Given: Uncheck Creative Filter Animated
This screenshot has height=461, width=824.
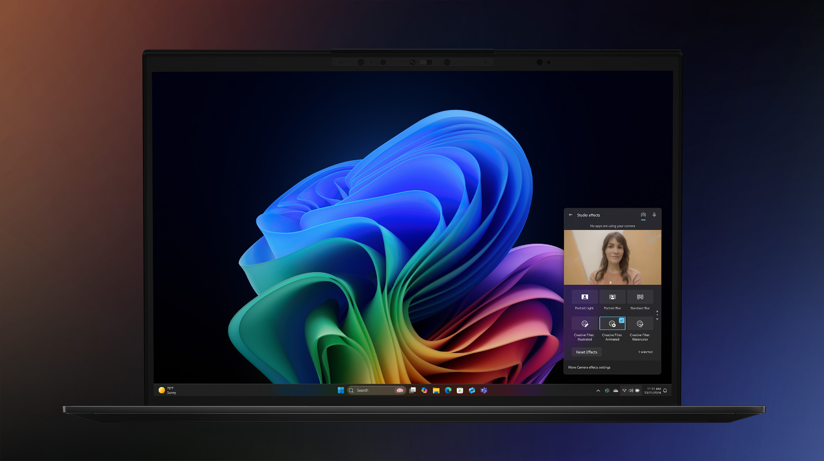Looking at the screenshot, I should (612, 324).
